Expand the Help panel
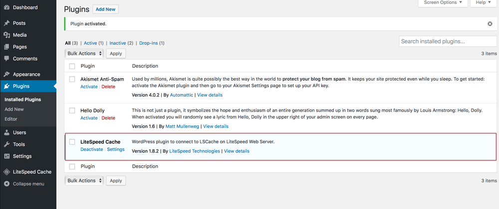499x209 pixels. (x=483, y=2)
